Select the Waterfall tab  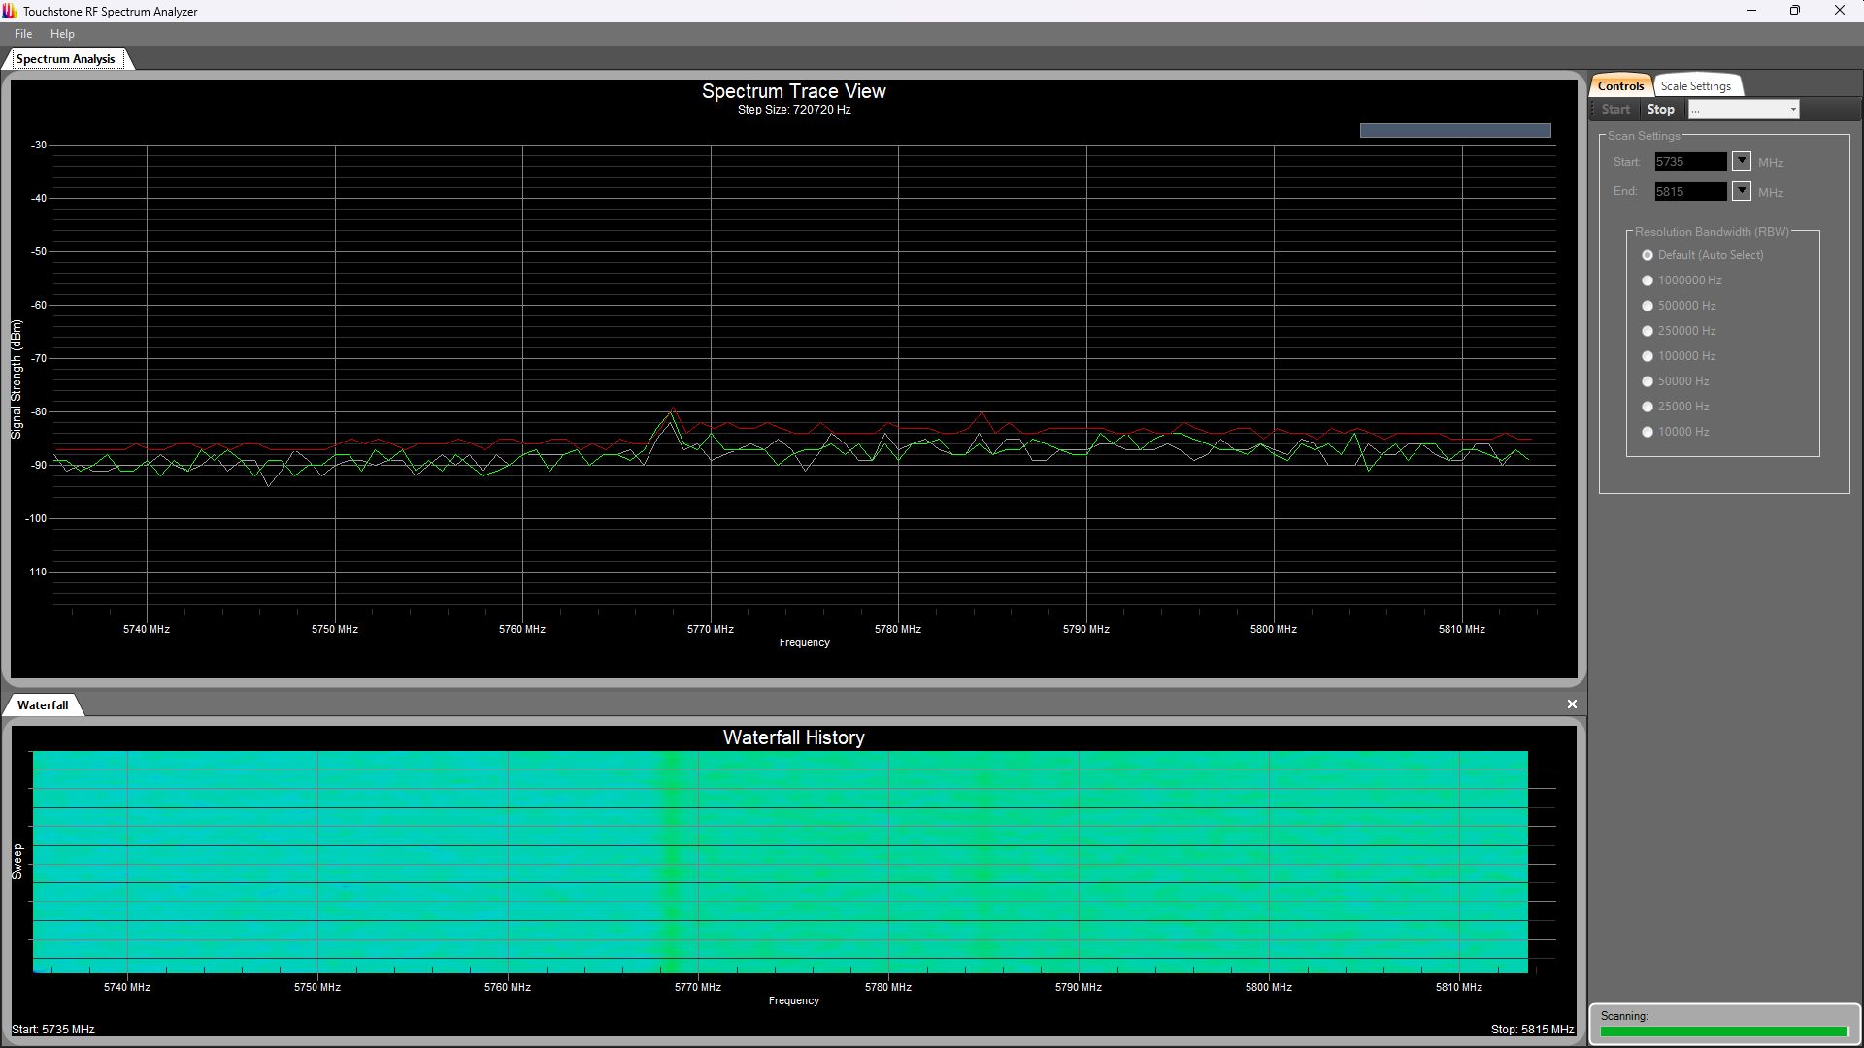[43, 705]
